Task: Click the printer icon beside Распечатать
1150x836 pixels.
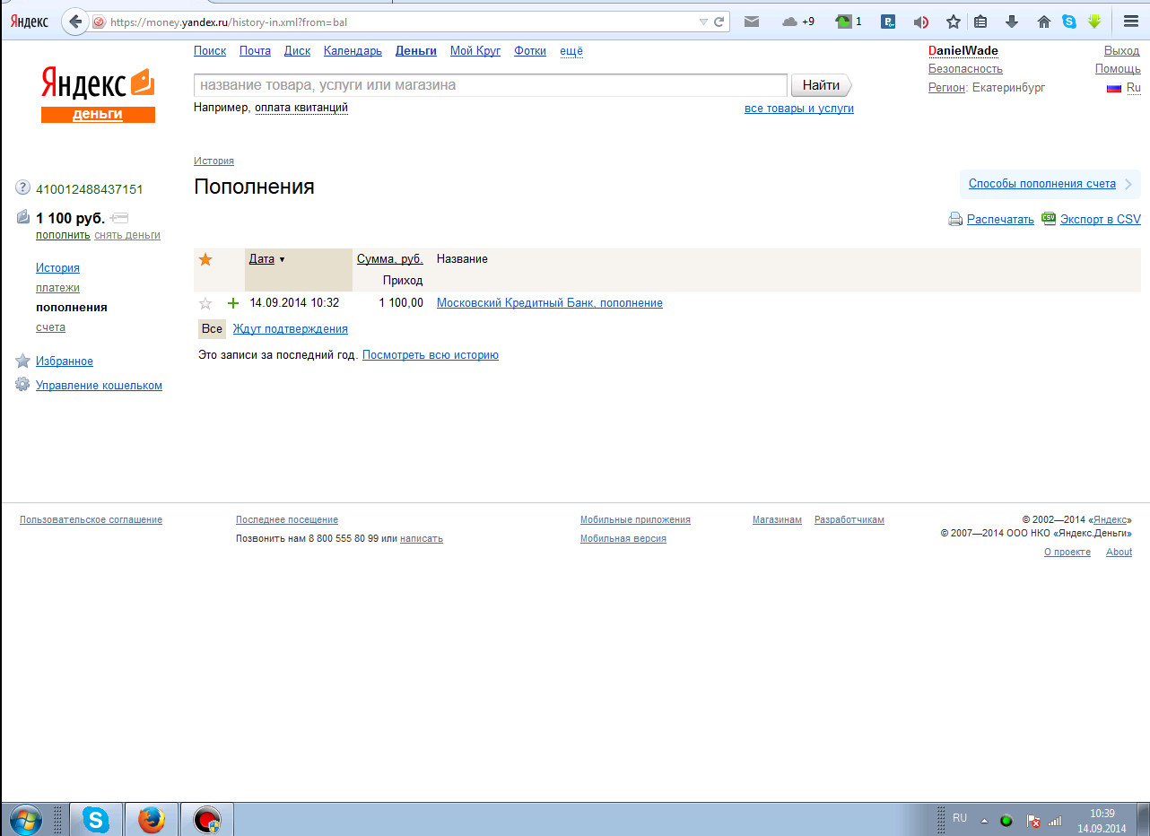Action: point(955,219)
